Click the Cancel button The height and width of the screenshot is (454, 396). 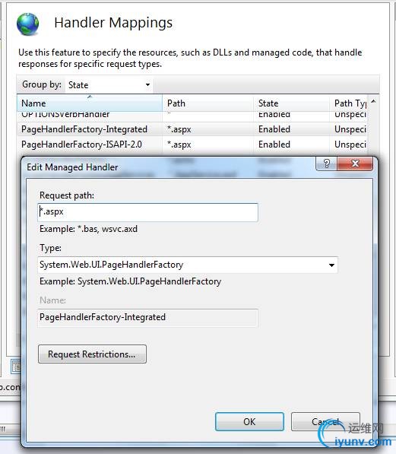click(325, 421)
